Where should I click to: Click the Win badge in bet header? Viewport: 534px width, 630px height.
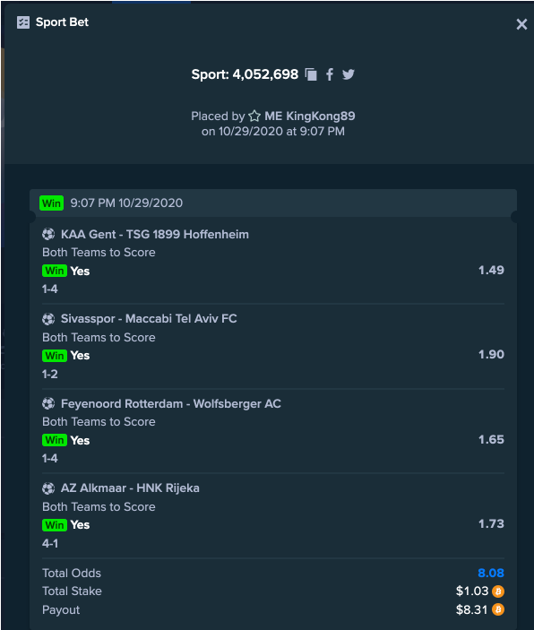pyautogui.click(x=51, y=203)
